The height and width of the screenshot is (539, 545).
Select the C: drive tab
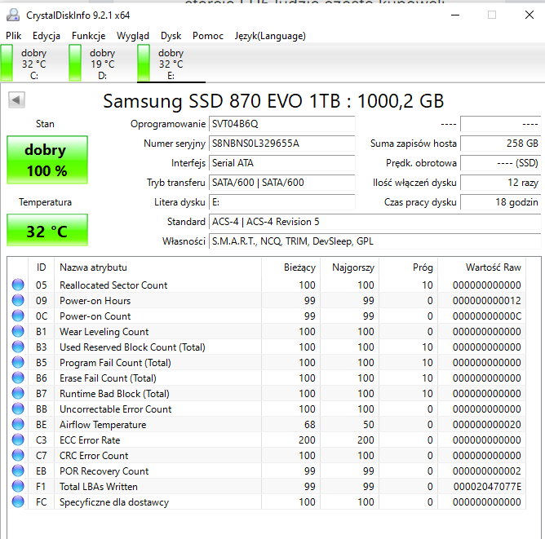pos(34,64)
